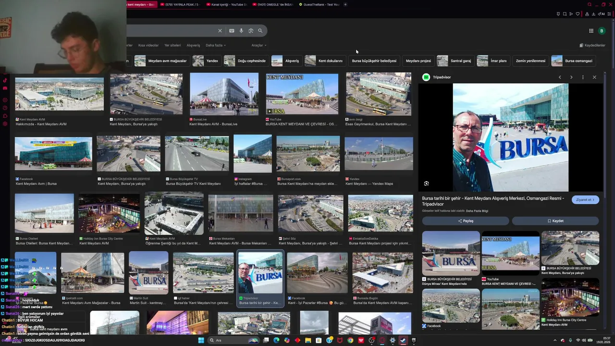Viewport: 615px width, 346px height.
Task: Open the Settings gear in taskbar
Action: pos(393,340)
